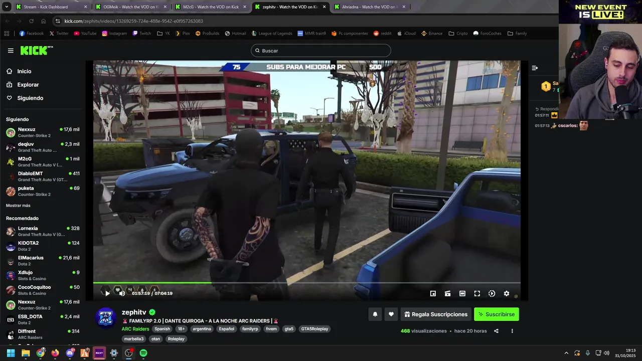
Task: Open ARC Raiders category link
Action: (x=135, y=329)
